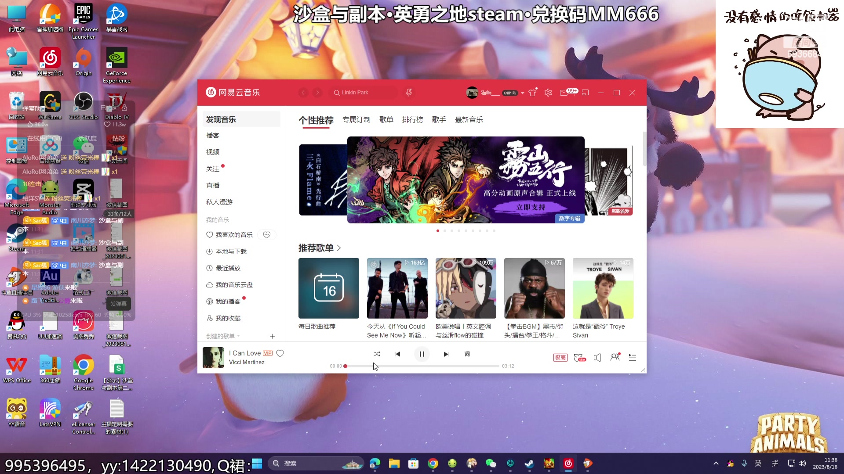
Task: Open the play queue list icon
Action: click(633, 358)
